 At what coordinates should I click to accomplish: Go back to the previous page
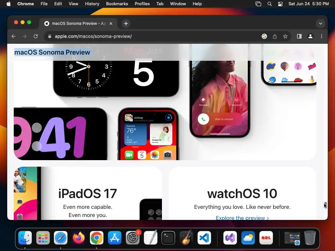coord(13,36)
